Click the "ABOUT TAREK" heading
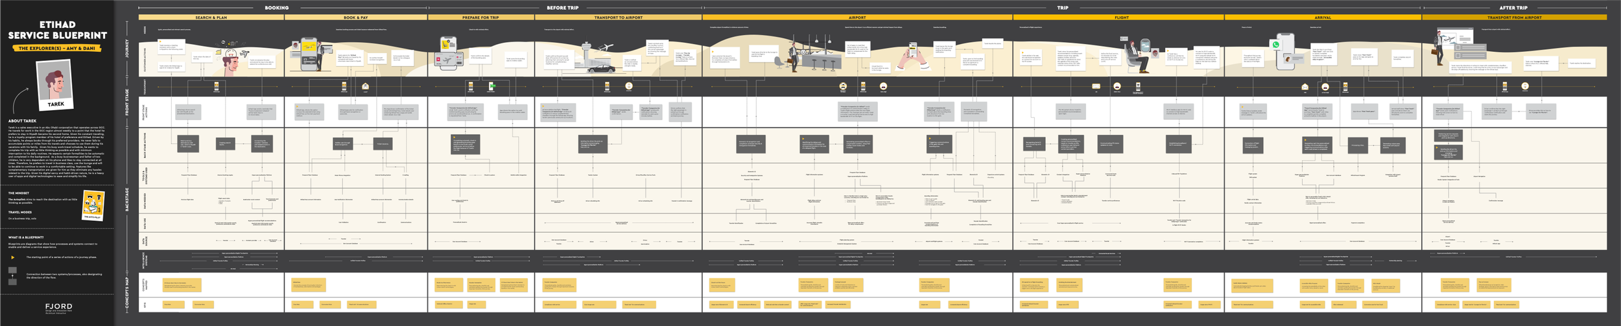 tap(22, 121)
